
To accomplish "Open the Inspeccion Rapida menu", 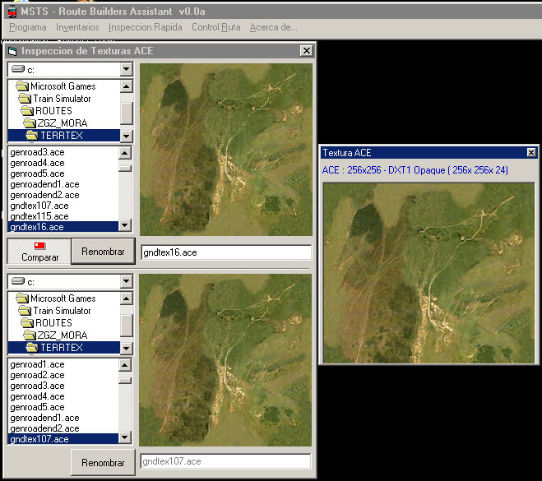I will click(146, 27).
